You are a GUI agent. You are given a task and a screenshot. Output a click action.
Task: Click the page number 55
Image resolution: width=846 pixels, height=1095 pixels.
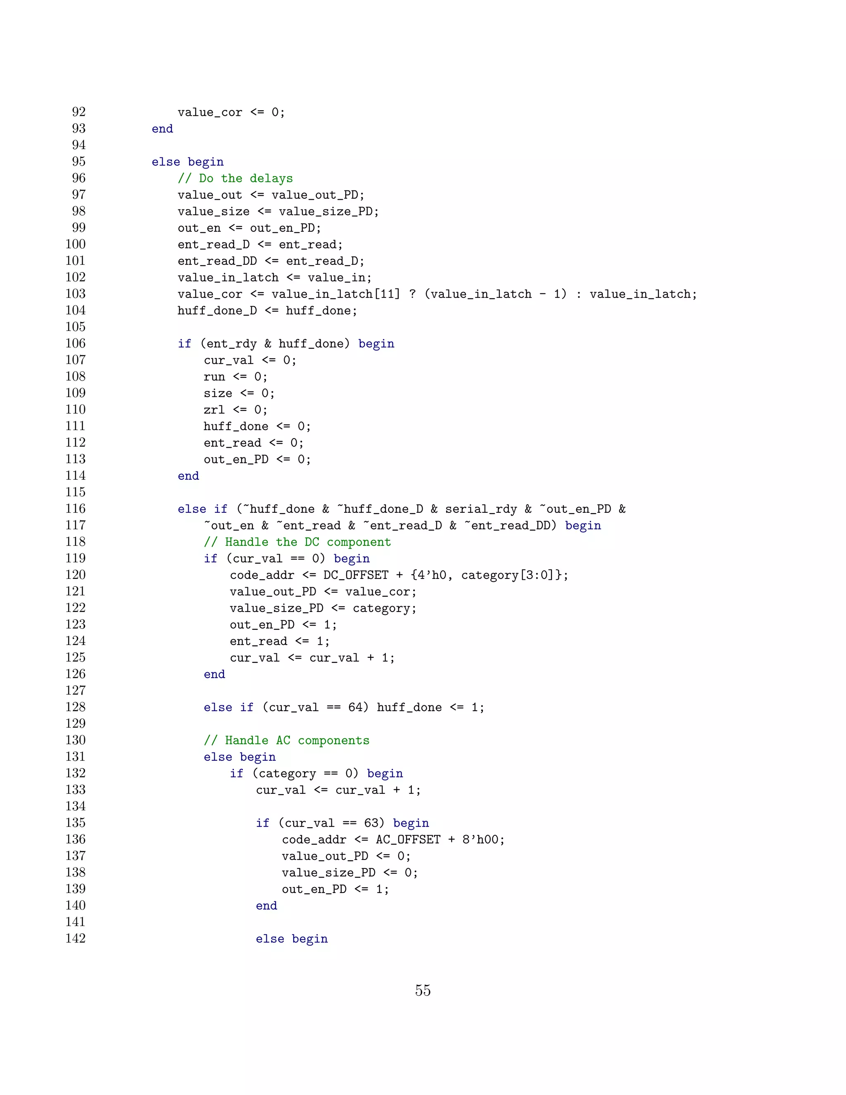[423, 991]
